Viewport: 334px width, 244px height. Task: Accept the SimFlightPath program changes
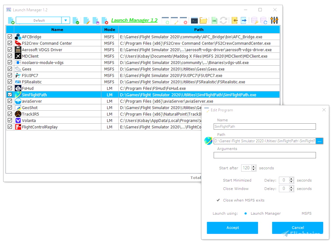click(x=232, y=228)
